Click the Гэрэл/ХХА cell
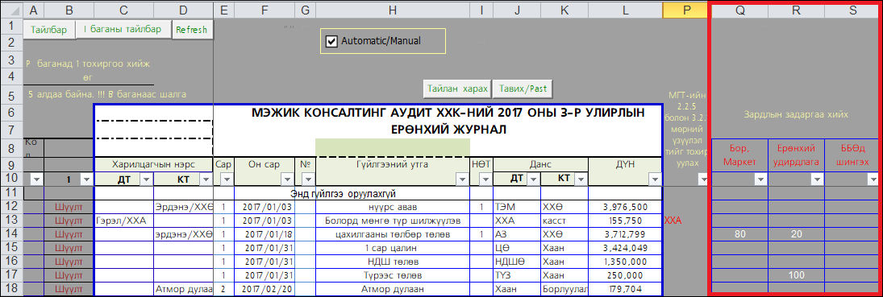The image size is (883, 297). click(x=124, y=221)
